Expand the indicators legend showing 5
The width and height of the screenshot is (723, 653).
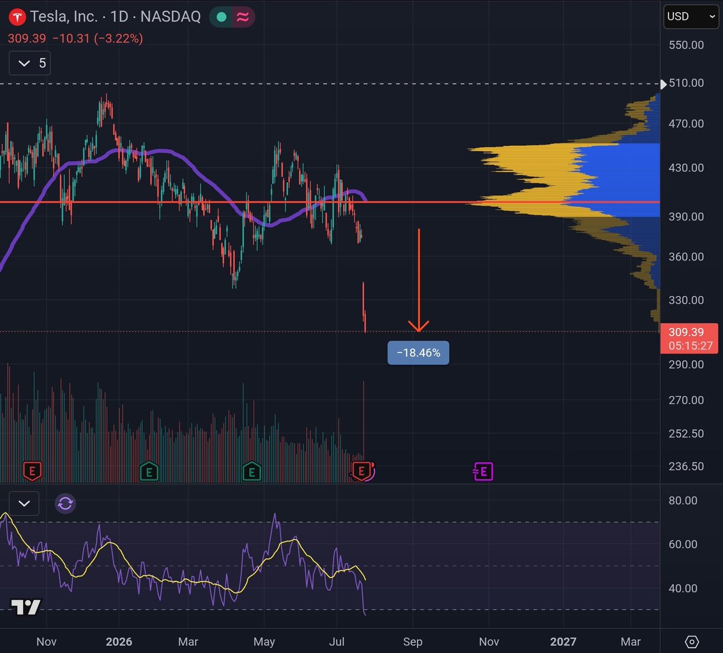[30, 63]
